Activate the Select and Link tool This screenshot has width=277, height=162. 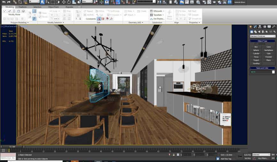tap(15, 2)
